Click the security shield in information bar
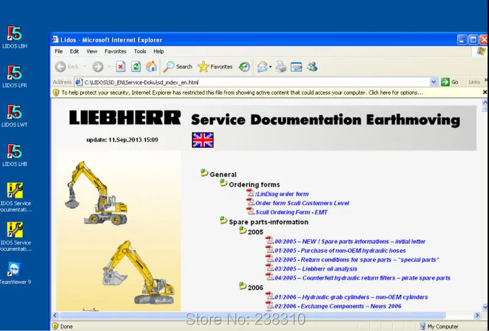Viewport: 489px width, 331px height. (x=56, y=93)
